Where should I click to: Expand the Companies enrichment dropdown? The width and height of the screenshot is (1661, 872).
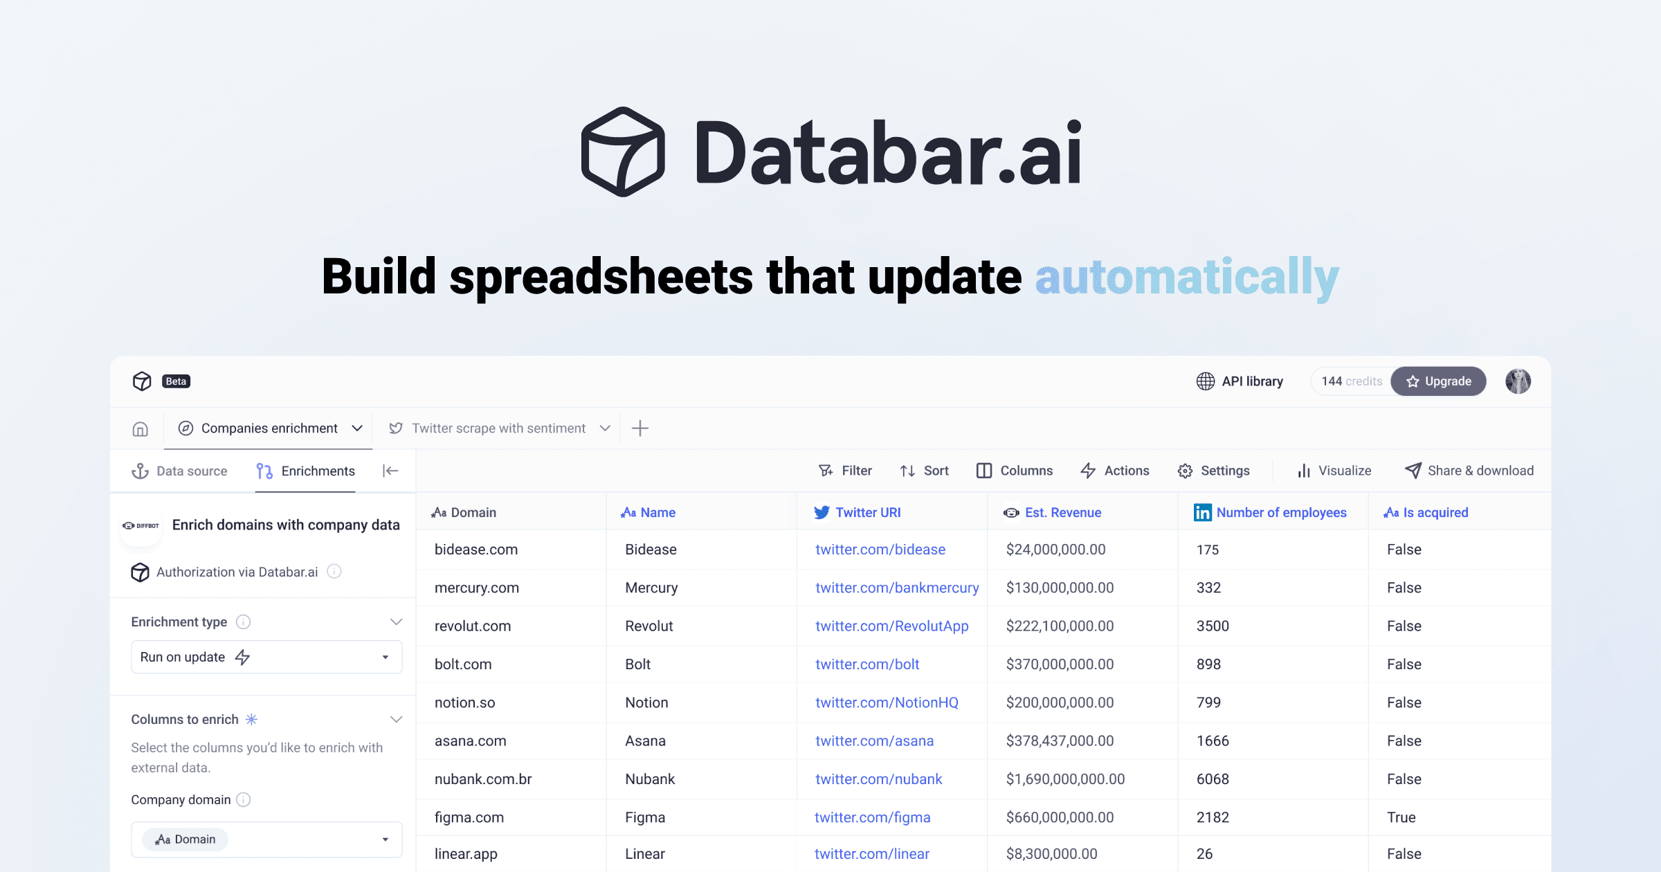[357, 428]
